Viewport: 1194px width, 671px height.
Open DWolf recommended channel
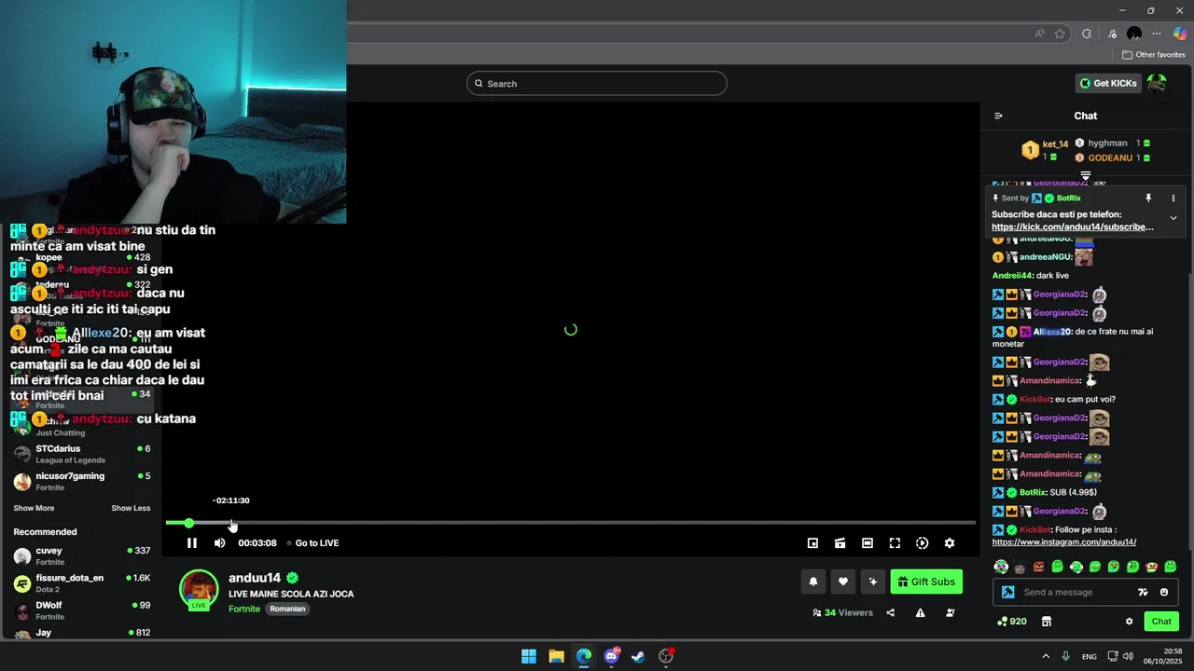pyautogui.click(x=82, y=610)
